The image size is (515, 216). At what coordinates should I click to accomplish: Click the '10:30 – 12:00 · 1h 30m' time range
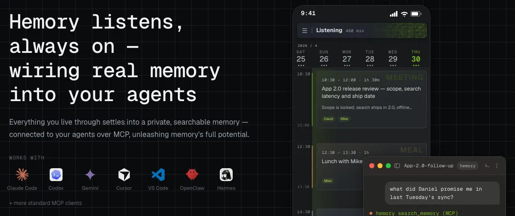click(350, 80)
